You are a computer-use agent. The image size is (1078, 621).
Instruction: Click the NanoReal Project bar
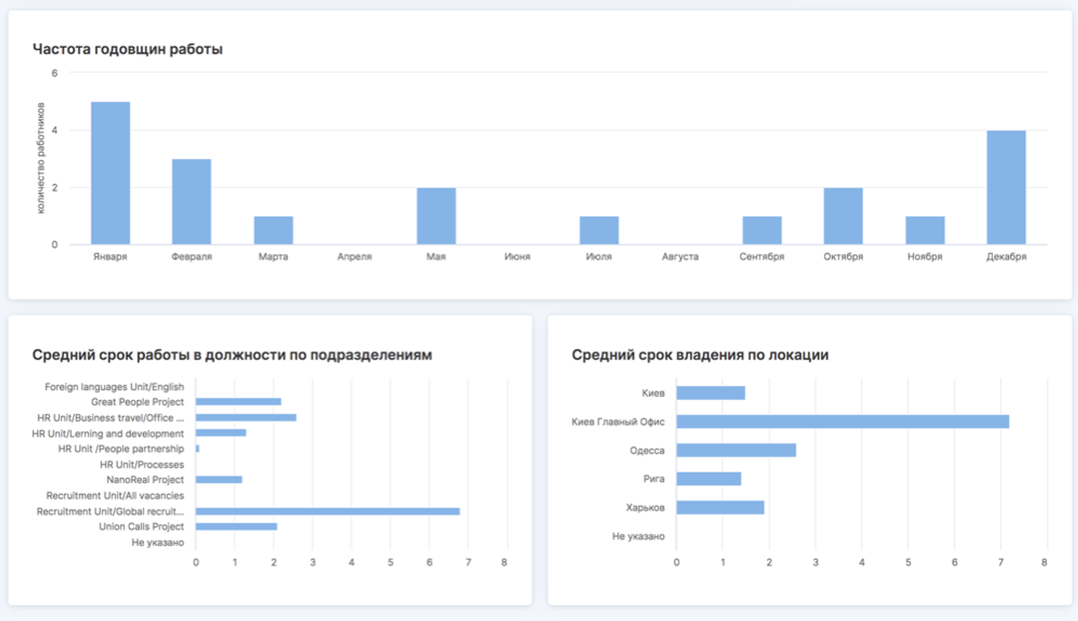(x=219, y=480)
